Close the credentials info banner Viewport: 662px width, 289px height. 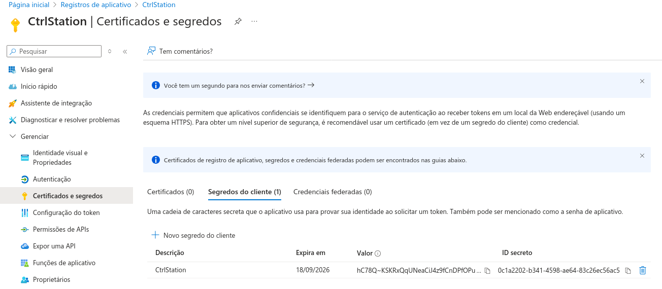642,156
